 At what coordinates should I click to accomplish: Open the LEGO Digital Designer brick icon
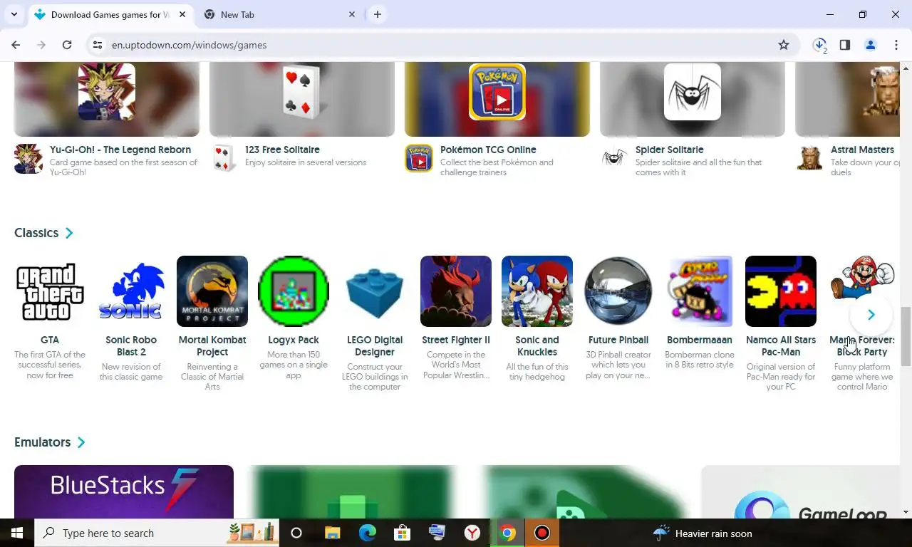(375, 291)
